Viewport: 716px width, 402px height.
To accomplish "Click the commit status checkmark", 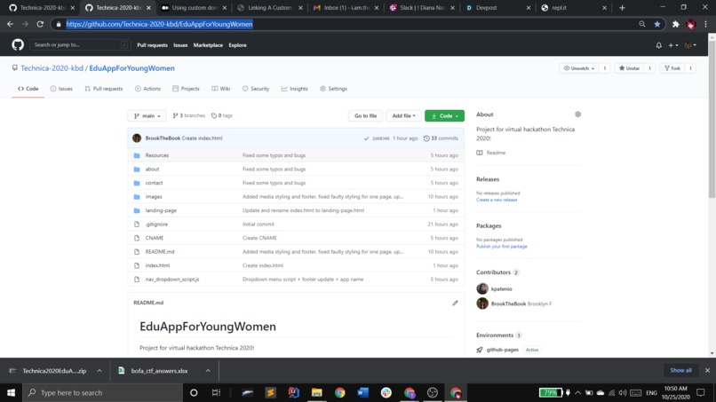I will point(366,138).
